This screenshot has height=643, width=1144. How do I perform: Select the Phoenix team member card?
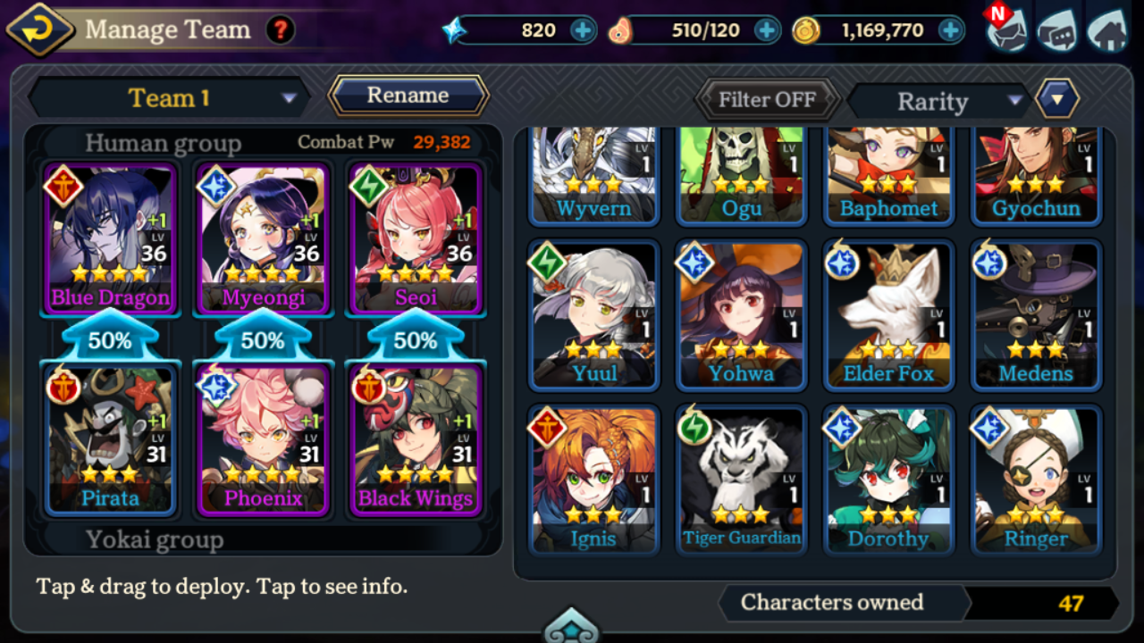point(263,439)
